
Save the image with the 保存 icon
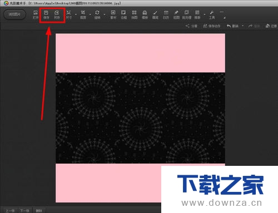point(46,15)
